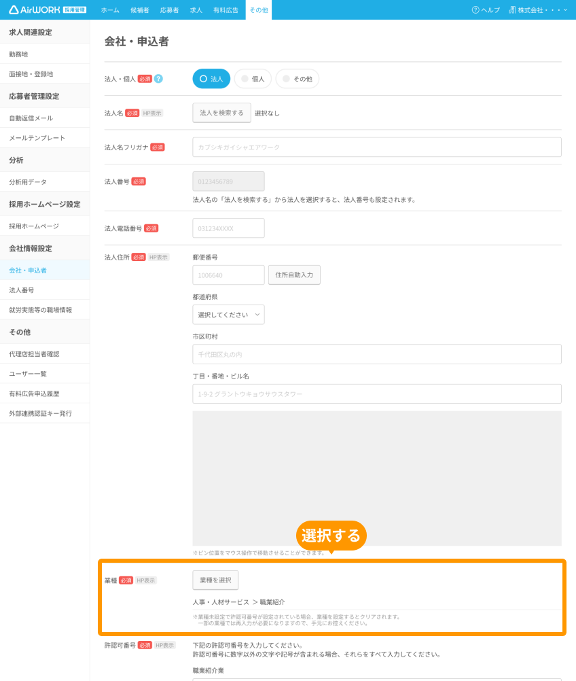This screenshot has width=576, height=681.
Task: Open the help question-mark icon beside 法人・個人
Action: point(158,79)
